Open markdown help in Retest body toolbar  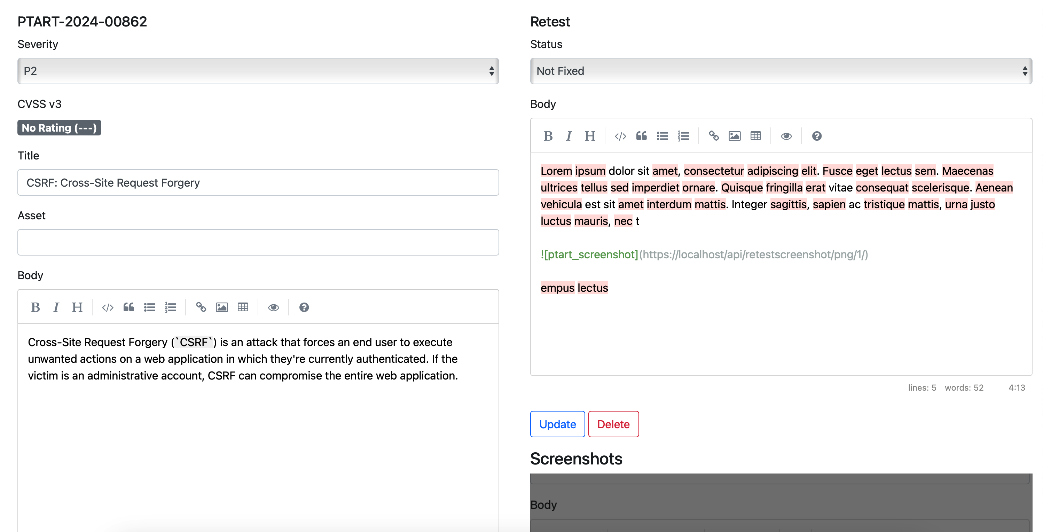coord(817,136)
